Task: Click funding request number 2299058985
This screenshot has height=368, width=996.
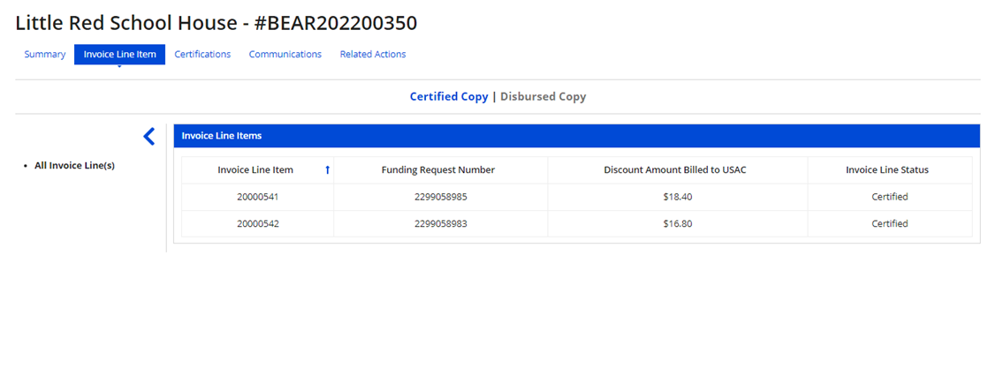Action: (x=440, y=197)
